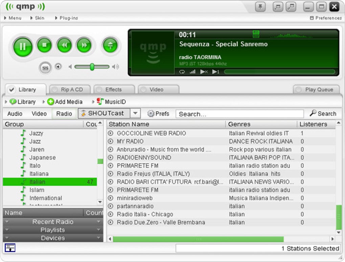Open the Add Media menu

coord(63,102)
